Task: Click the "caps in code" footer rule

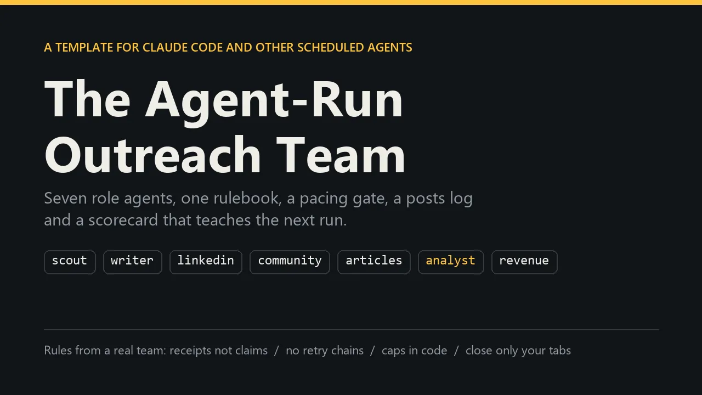Action: point(414,351)
